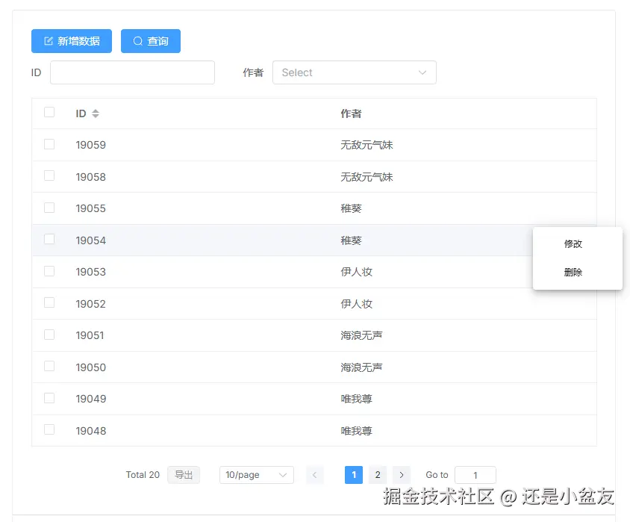This screenshot has height=522, width=630.
Task: Check the row 19058 checkbox
Action: point(49,175)
